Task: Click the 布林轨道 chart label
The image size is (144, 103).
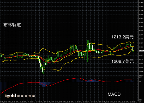Action: 12,25
